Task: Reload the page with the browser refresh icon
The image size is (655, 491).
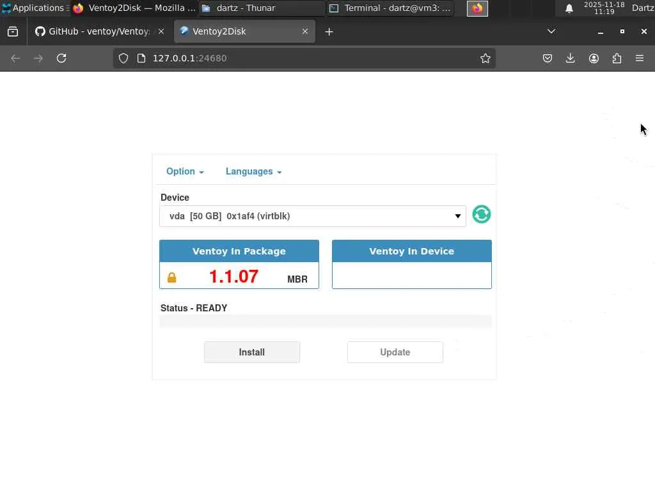Action: point(61,58)
